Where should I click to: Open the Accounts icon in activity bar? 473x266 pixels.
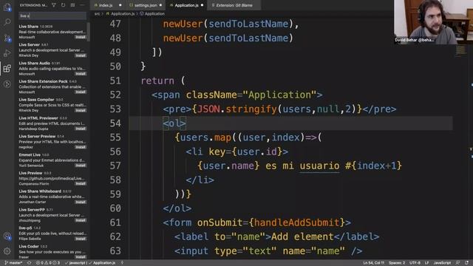tap(7, 236)
